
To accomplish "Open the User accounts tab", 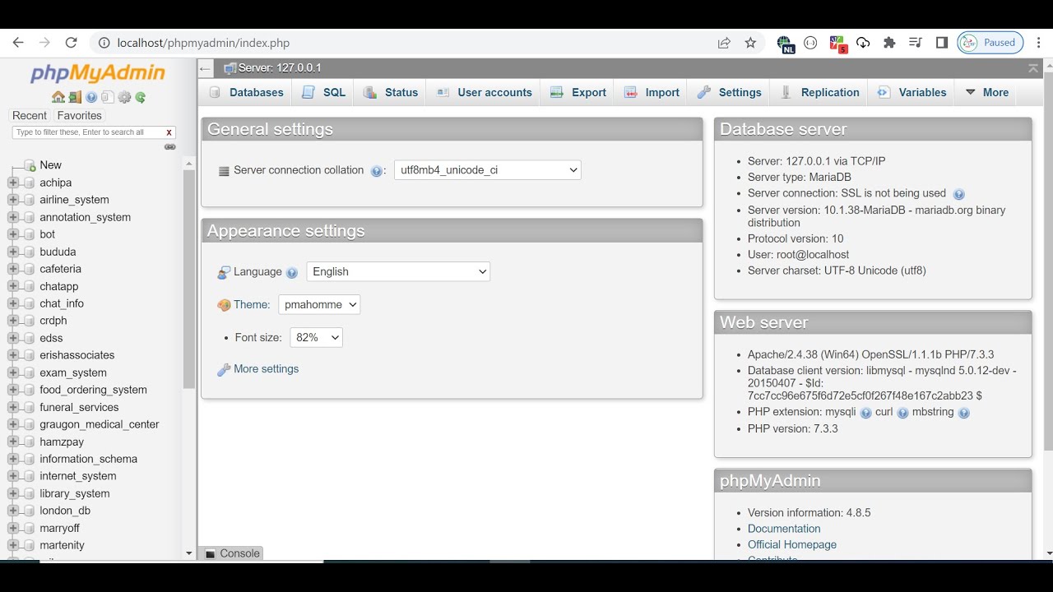I will 484,92.
